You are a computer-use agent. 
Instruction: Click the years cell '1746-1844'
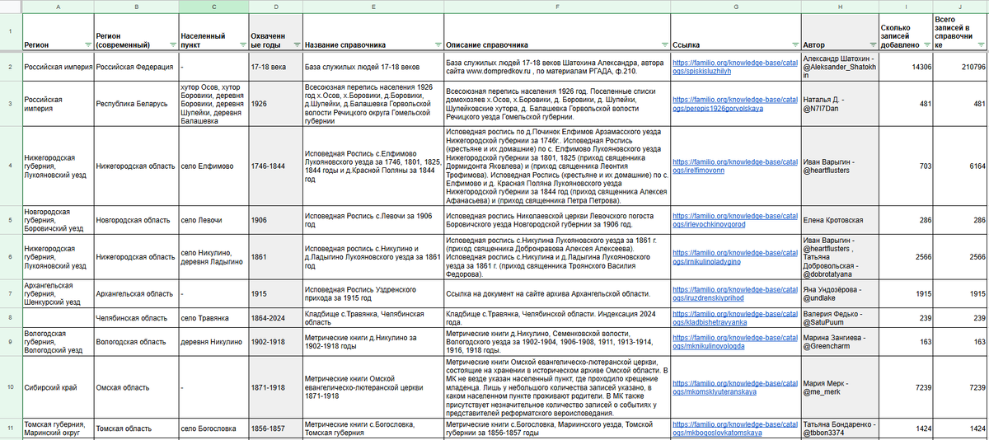pyautogui.click(x=275, y=166)
